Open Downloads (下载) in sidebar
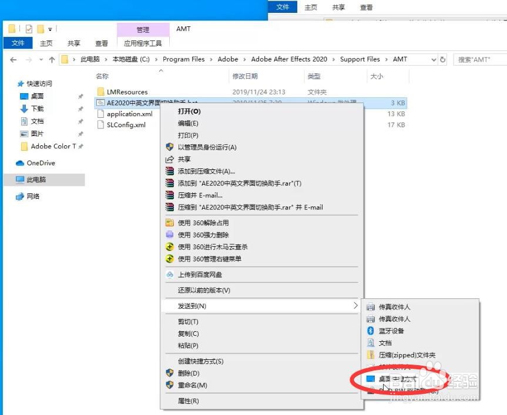 [x=37, y=109]
